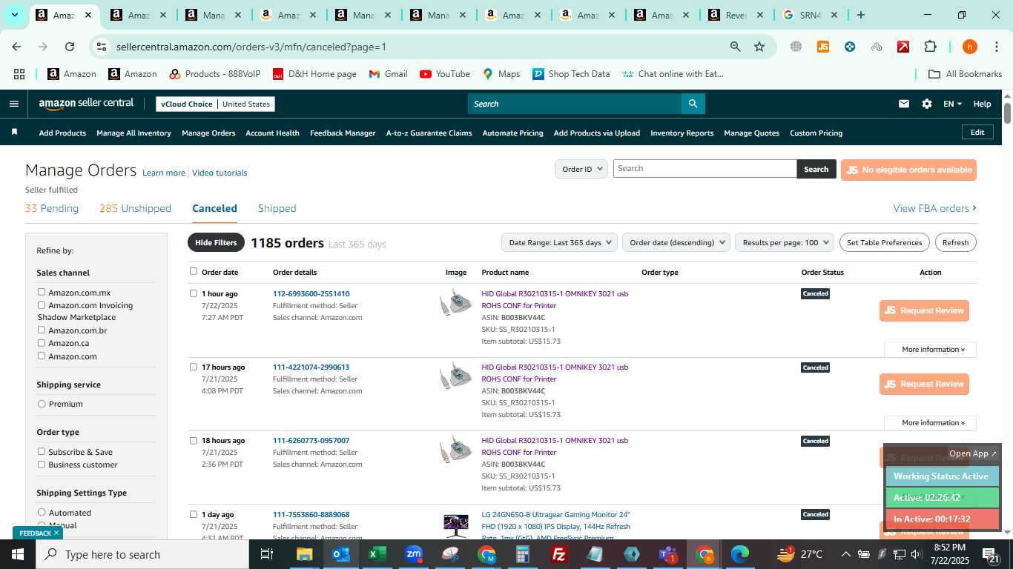Screen dimensions: 1013x569
Task: Open the Results per page dropdown
Action: [x=785, y=242]
